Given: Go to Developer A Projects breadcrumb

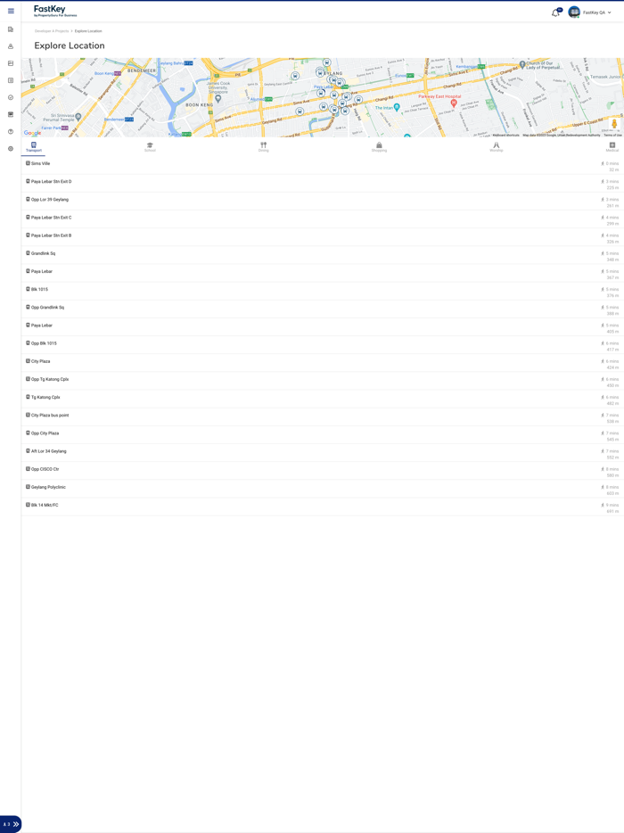Looking at the screenshot, I should coord(52,31).
